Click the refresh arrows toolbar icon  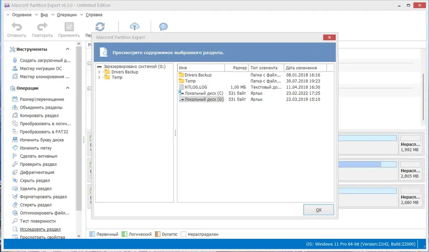pyautogui.click(x=100, y=27)
